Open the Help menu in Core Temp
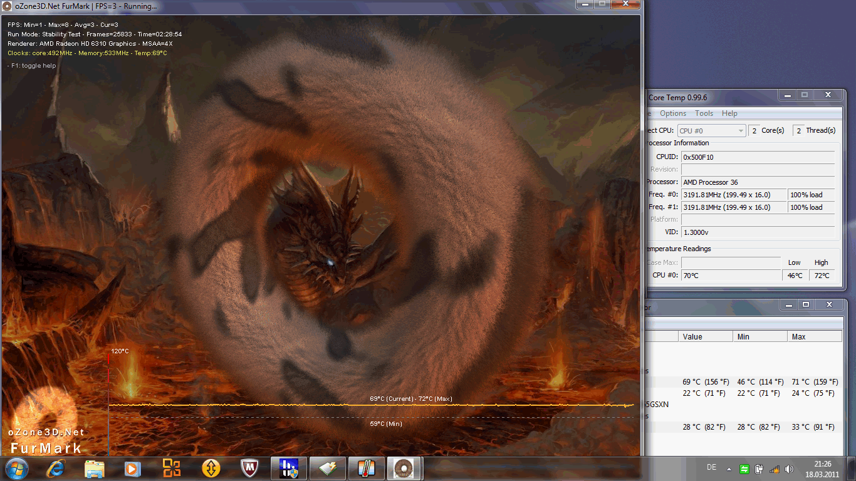The height and width of the screenshot is (481, 856). click(x=729, y=113)
